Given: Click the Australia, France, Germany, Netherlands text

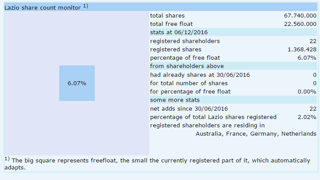Looking at the screenshot, I should click(256, 133).
